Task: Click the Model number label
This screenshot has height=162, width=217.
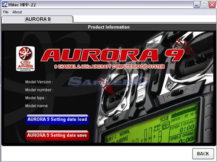Action: (x=39, y=90)
